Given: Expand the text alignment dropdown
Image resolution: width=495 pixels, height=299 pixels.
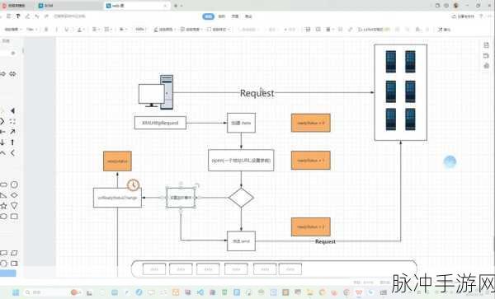Looking at the screenshot, I should (x=96, y=30).
